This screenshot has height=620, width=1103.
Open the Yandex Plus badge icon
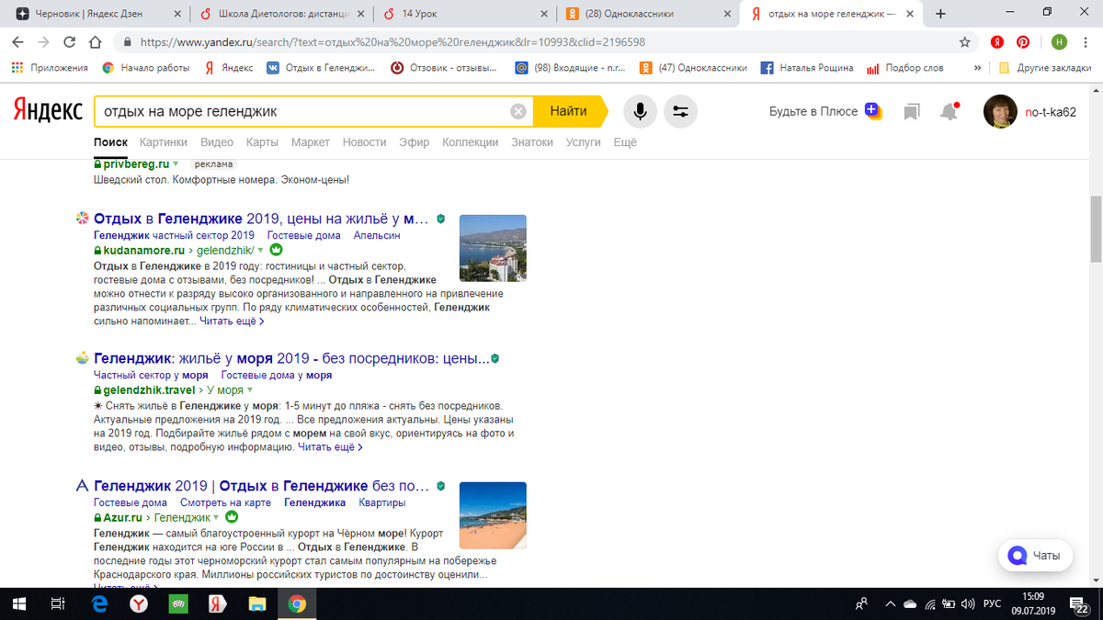click(x=872, y=111)
